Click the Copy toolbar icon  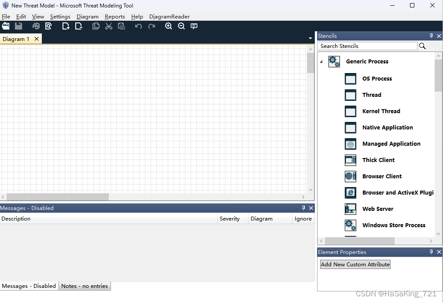point(96,26)
